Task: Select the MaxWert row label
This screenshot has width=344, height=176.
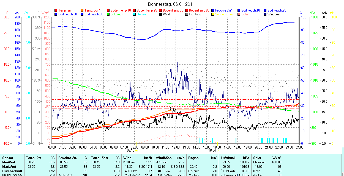Action: tap(9, 167)
